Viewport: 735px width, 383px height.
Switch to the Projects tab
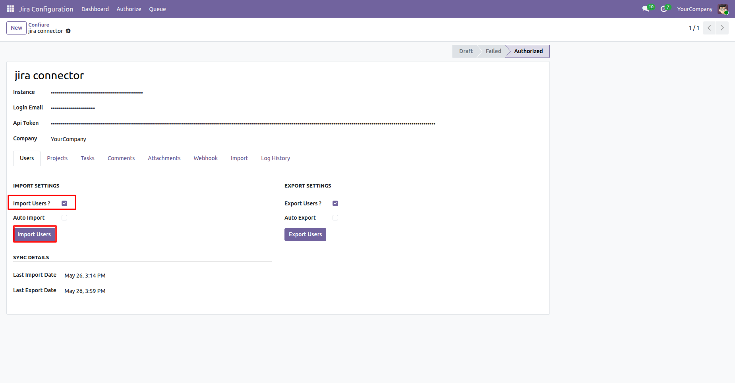(57, 158)
